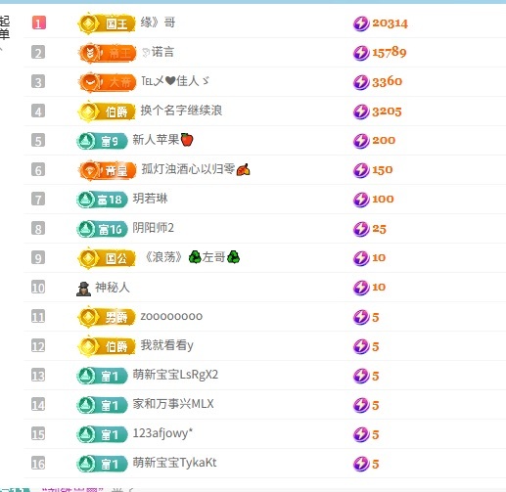Click username 玥若琳
The width and height of the screenshot is (506, 492).
tap(150, 199)
